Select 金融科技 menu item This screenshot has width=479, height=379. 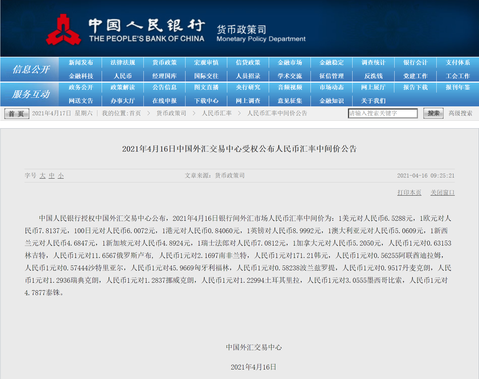point(81,76)
